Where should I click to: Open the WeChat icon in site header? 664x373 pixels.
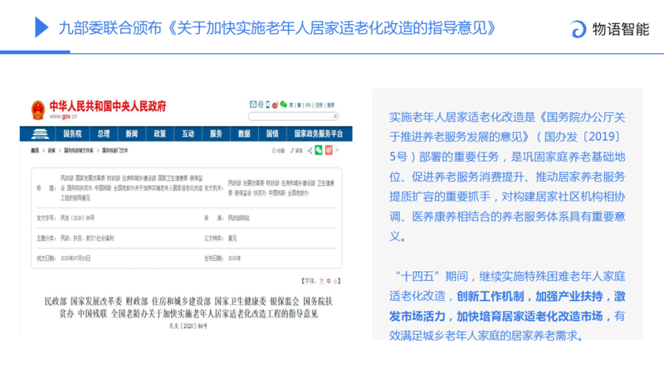(283, 105)
